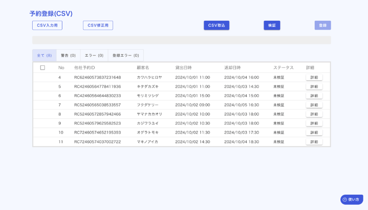View 詳細 for オグラトモキ row

click(x=314, y=132)
